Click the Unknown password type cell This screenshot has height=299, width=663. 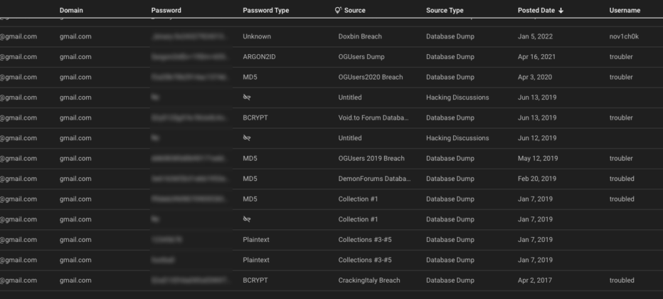(x=257, y=36)
